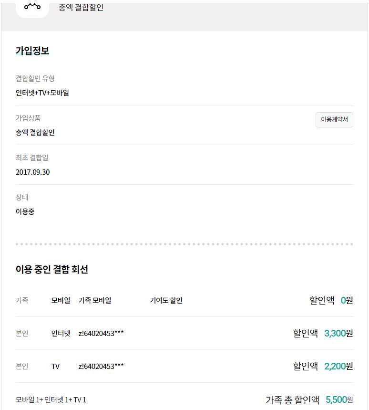
Task: Click the 3,300원 internet discount amount
Action: coord(338,333)
